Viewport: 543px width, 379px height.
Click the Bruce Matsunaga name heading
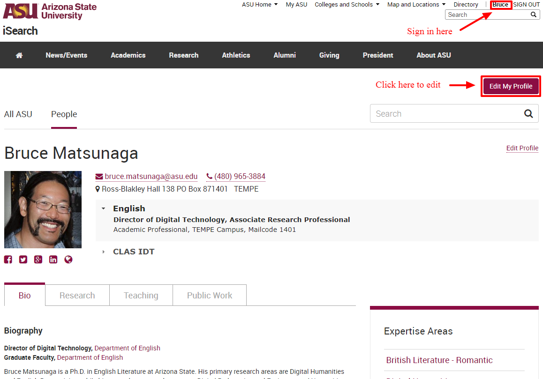(71, 153)
